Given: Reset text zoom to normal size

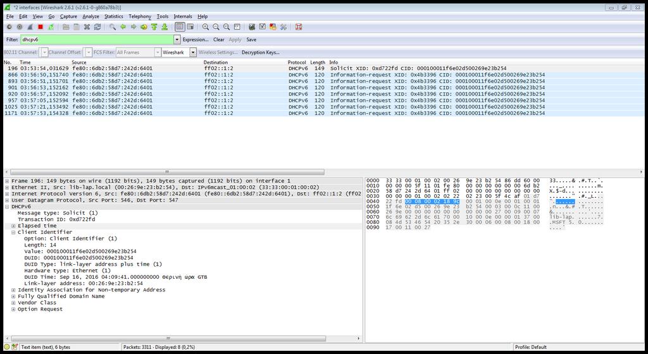Looking at the screenshot, I should (x=227, y=27).
